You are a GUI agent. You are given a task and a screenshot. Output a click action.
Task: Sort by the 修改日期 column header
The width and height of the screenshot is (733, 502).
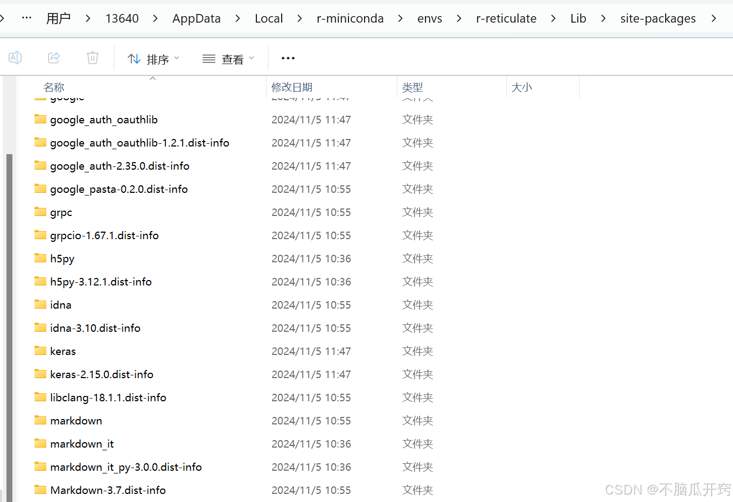tap(292, 87)
